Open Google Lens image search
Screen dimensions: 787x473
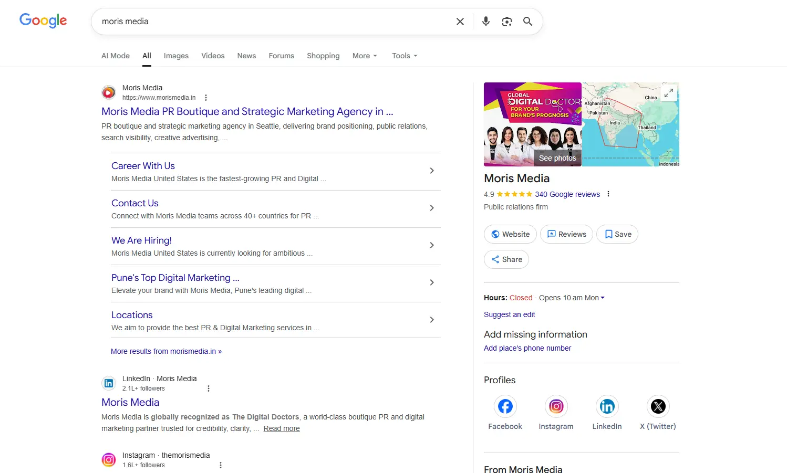point(506,22)
